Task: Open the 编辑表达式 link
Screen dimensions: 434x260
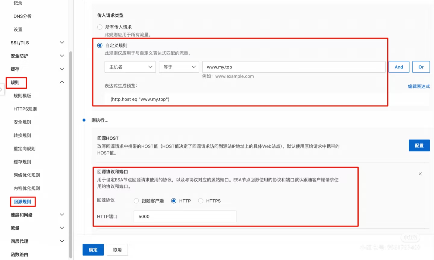Action: coord(419,86)
